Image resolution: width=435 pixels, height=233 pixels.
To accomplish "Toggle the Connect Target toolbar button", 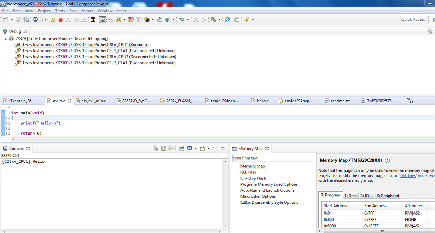I will [103, 20].
